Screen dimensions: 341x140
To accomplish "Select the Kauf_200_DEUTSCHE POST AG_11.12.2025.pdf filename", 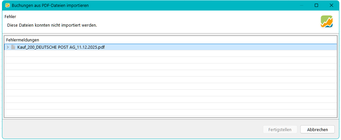I will click(x=61, y=47).
